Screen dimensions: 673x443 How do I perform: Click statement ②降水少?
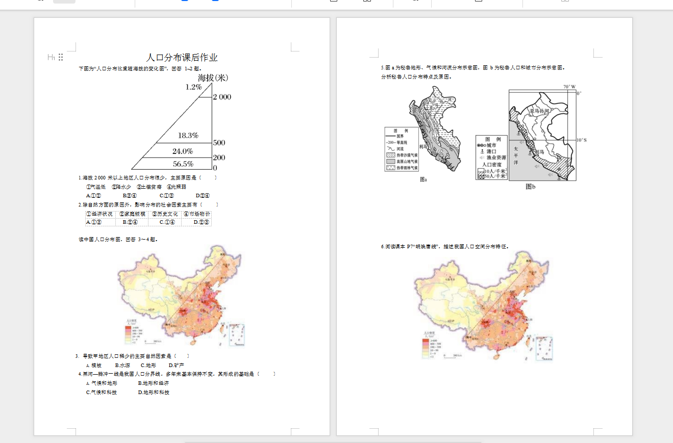tap(121, 187)
